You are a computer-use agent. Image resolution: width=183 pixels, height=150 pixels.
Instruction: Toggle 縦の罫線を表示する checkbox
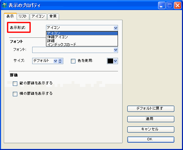(x=15, y=84)
